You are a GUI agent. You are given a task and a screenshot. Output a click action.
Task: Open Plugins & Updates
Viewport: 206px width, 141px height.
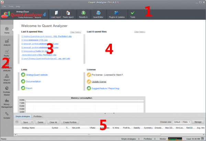[117, 14]
